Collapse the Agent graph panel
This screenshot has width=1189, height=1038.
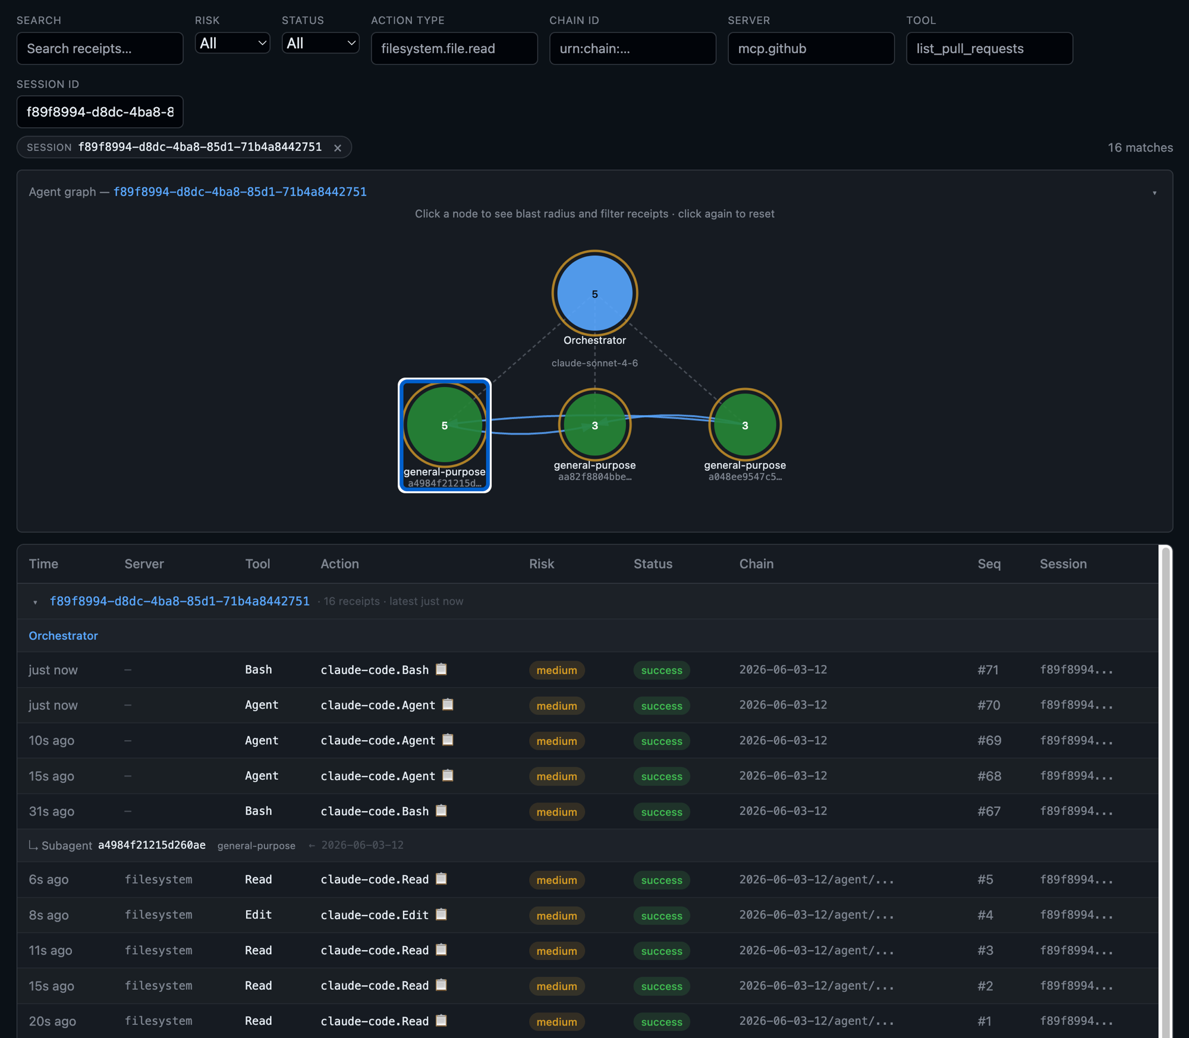click(x=1155, y=193)
